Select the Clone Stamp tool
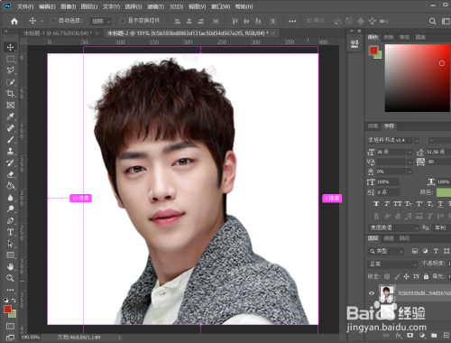Image resolution: width=451 pixels, height=343 pixels. pyautogui.click(x=10, y=151)
